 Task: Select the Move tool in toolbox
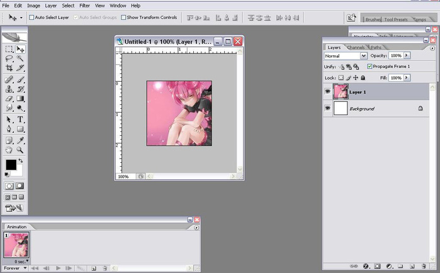20,49
